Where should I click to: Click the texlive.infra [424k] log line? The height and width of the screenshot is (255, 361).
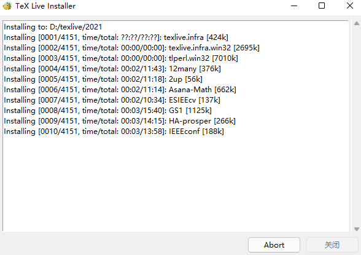click(x=116, y=37)
